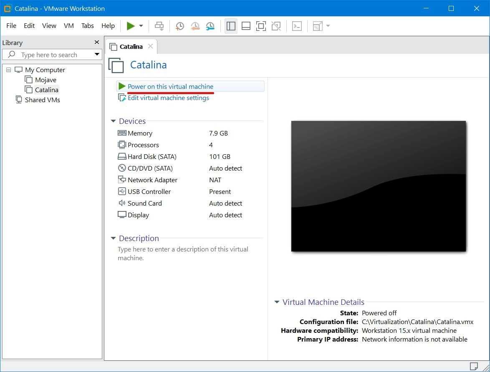Image resolution: width=490 pixels, height=372 pixels.
Task: Open the power options dropdown arrow
Action: pyautogui.click(x=141, y=26)
